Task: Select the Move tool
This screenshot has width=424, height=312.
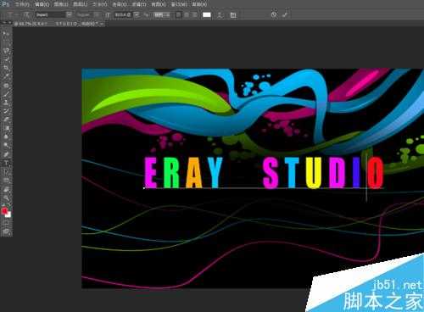Action: (6, 34)
